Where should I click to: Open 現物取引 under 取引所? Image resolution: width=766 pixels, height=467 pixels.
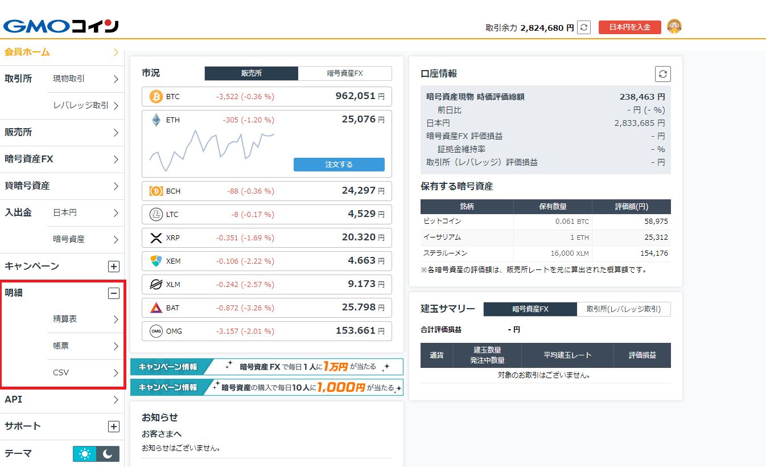click(x=85, y=79)
